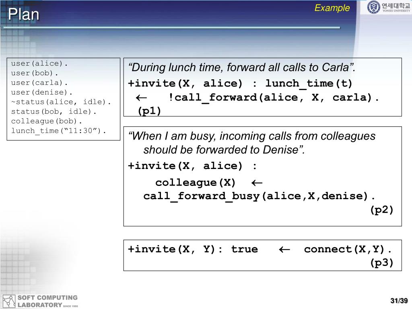Viewport: 412px width, 309px height.
Task: Select the fact 'user(carla).'
Action: coord(39,83)
